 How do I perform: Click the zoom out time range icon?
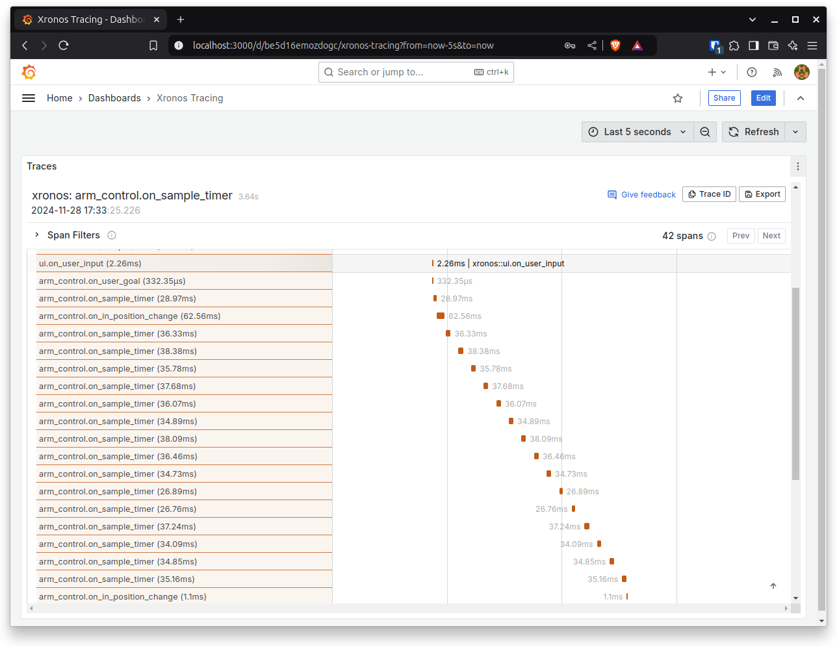705,132
